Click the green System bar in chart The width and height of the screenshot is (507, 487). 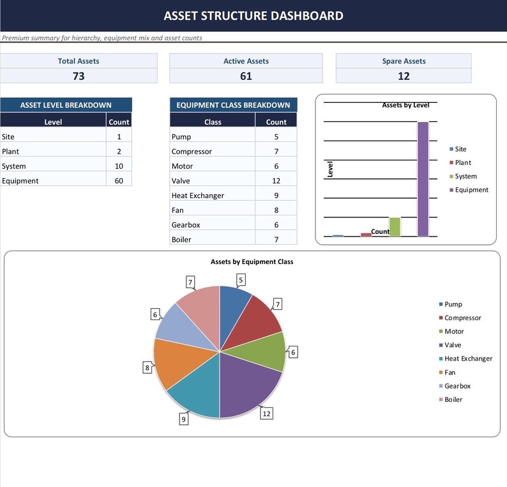(x=395, y=227)
